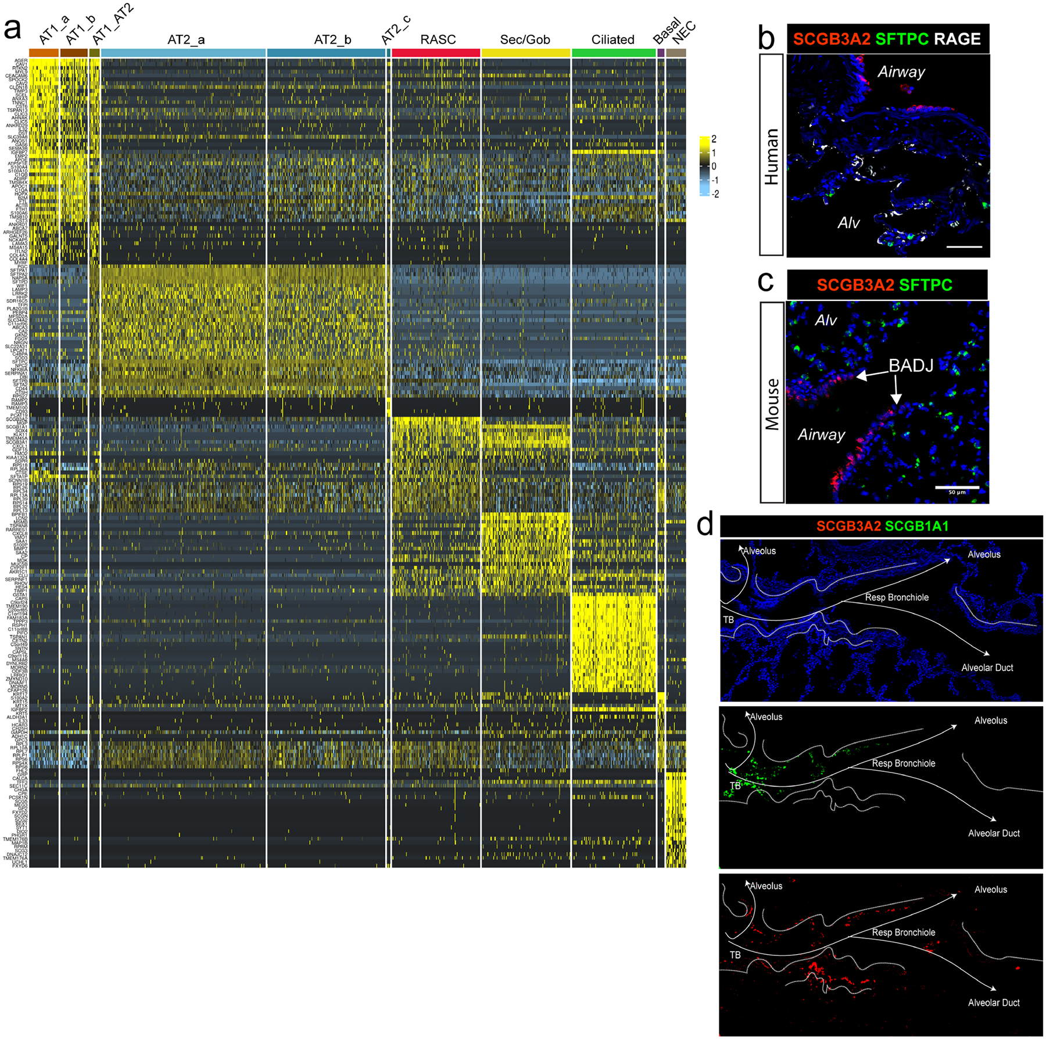Click the panel letter 'c'

[766, 282]
